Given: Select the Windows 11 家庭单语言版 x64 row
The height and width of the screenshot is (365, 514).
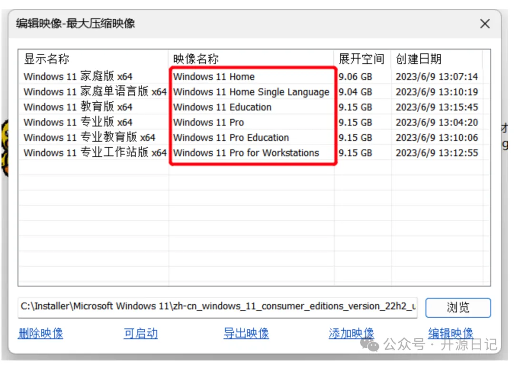Looking at the screenshot, I should click(95, 92).
